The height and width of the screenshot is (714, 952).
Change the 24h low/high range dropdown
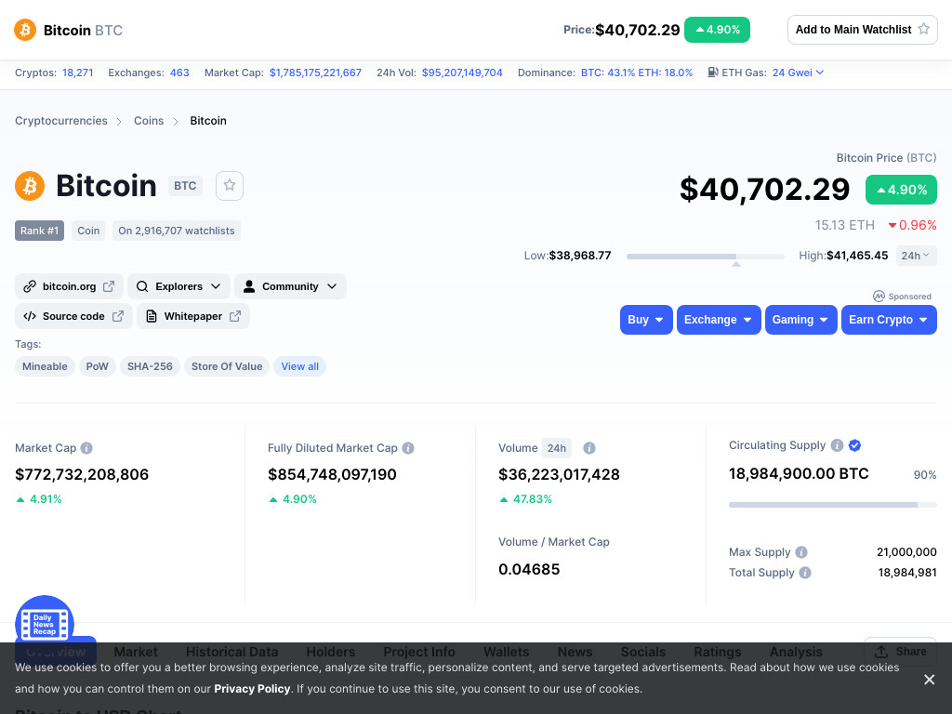tap(916, 256)
